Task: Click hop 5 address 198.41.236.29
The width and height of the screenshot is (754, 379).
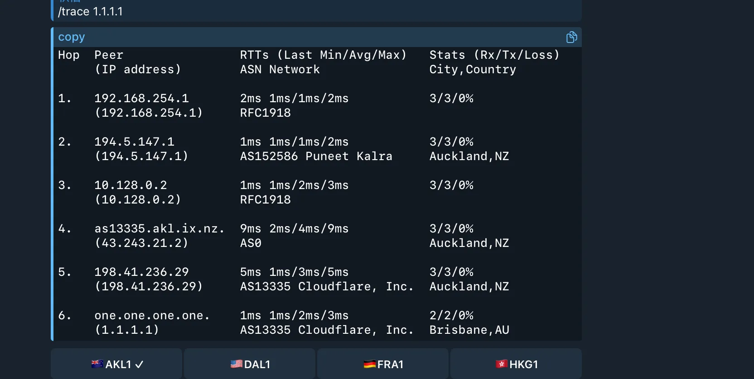Action: tap(141, 272)
